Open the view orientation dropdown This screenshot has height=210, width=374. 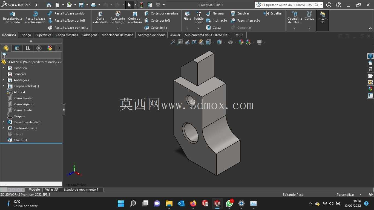pyautogui.click(x=213, y=42)
